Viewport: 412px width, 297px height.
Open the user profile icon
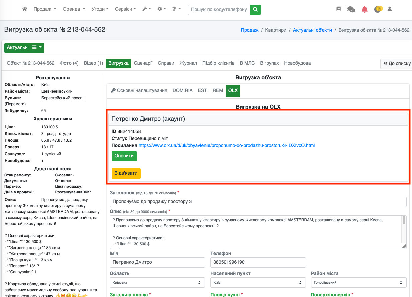click(389, 10)
